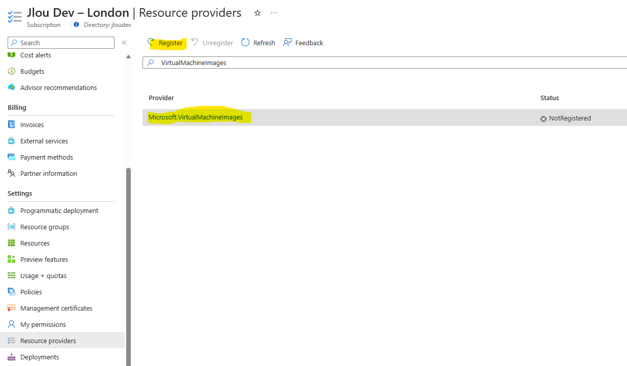Viewport: 627px width, 366px height.
Task: Click the subscription checklist icon in header
Action: pos(15,16)
